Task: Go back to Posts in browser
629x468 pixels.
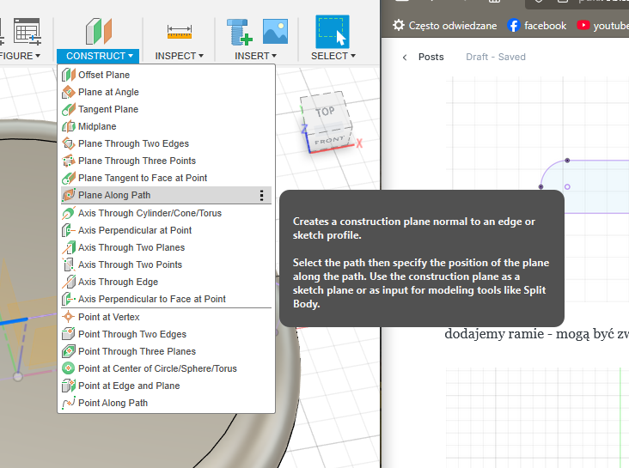Action: [x=431, y=57]
